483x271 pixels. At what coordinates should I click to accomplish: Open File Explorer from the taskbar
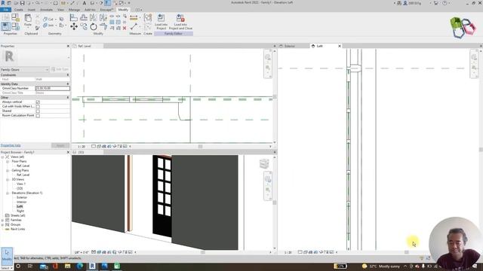coord(67,266)
